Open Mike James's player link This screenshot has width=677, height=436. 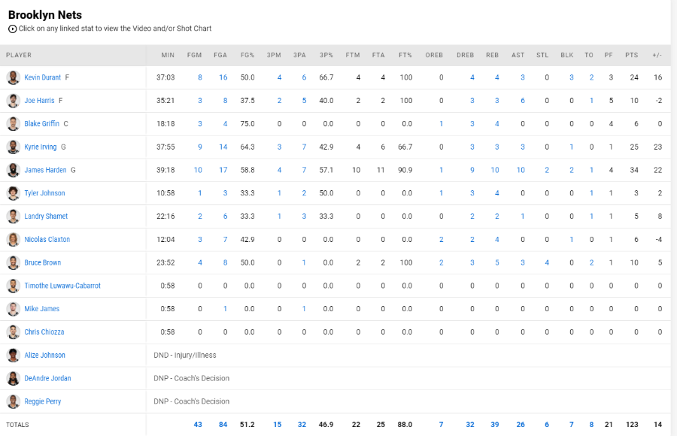pyautogui.click(x=42, y=309)
